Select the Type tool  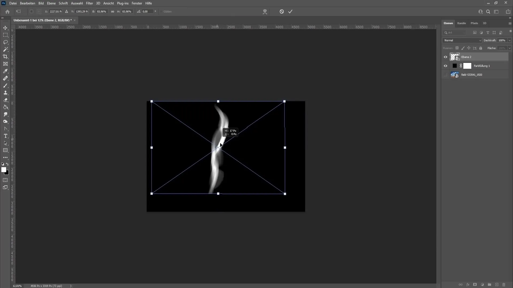pos(5,136)
